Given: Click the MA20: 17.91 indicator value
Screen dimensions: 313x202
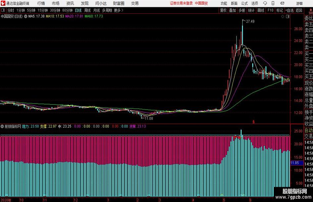Looking at the screenshot, I should click(x=74, y=16).
